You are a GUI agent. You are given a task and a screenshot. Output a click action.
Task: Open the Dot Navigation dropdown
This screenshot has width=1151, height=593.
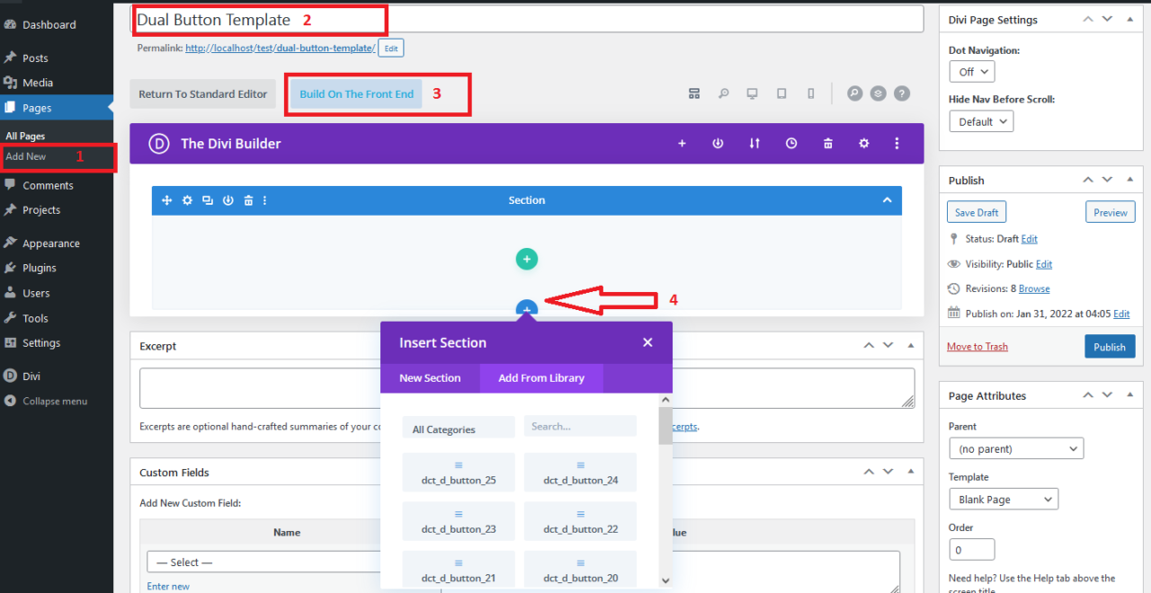pyautogui.click(x=972, y=72)
